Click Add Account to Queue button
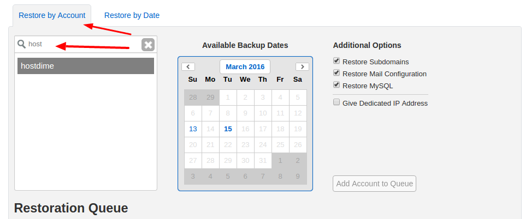The height and width of the screenshot is (219, 531). [x=374, y=184]
